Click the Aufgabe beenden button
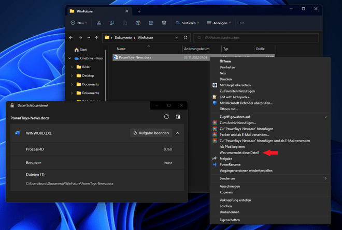This screenshot has height=230, width=342. (x=151, y=133)
